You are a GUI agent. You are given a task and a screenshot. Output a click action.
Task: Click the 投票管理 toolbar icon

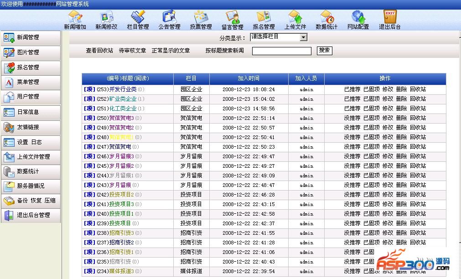click(x=201, y=17)
